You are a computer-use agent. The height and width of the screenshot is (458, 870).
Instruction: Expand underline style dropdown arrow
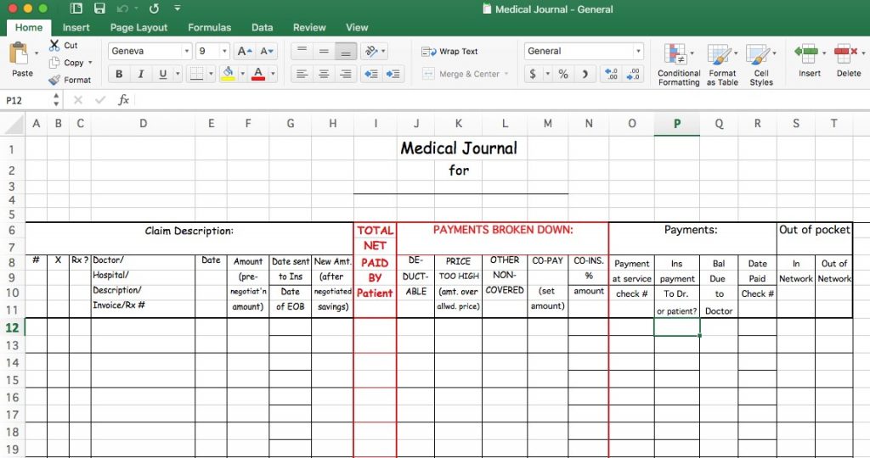tap(178, 74)
